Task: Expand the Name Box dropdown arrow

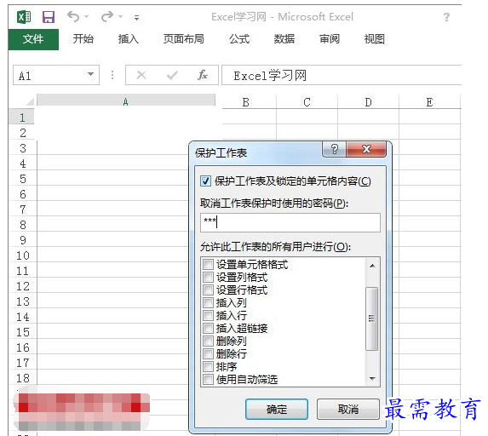Action: (90, 74)
